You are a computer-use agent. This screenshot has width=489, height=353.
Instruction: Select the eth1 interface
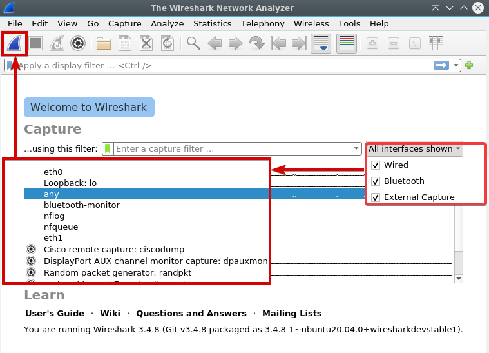[x=53, y=237]
